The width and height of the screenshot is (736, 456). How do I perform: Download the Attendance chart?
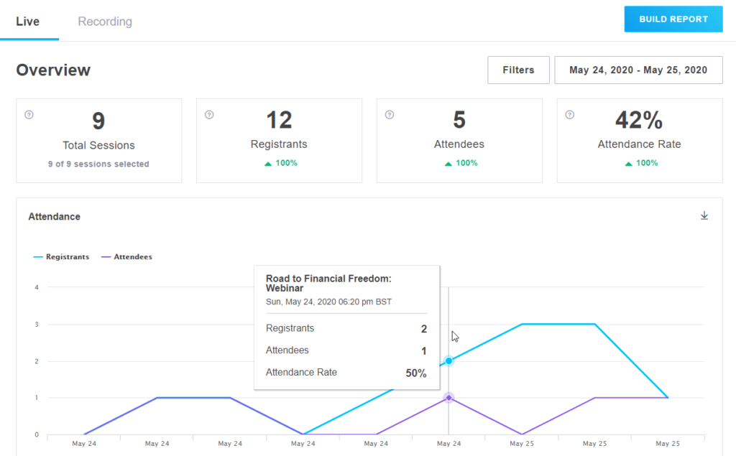704,216
